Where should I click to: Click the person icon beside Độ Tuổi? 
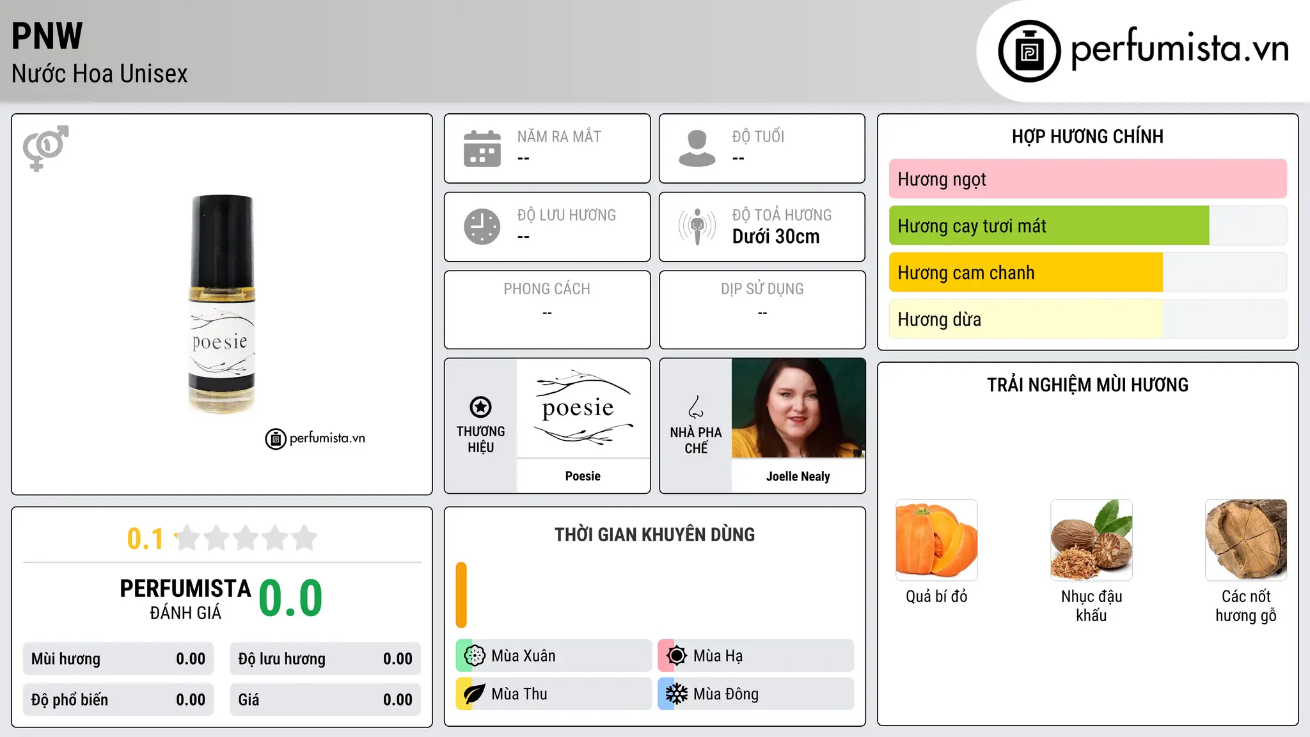pos(697,148)
